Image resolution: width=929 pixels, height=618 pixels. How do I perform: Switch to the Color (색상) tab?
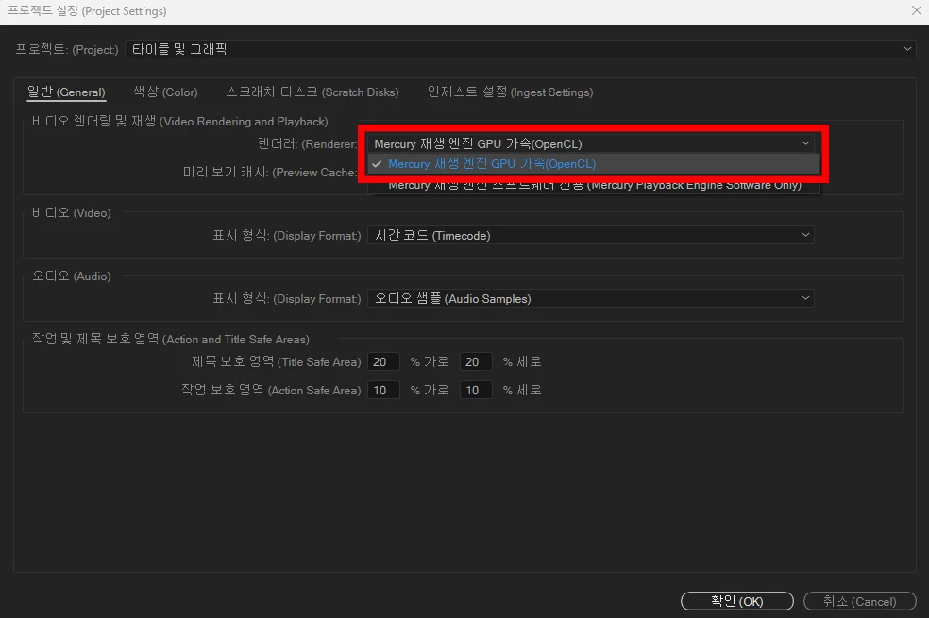point(166,92)
